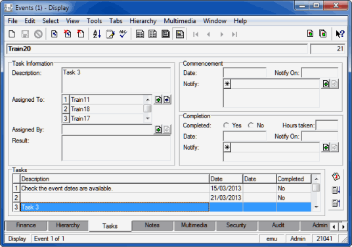Click the Completed column header

(x=294, y=179)
